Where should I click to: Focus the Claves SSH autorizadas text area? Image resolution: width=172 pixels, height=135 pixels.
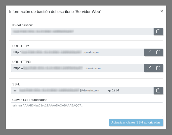pyautogui.click(x=87, y=110)
